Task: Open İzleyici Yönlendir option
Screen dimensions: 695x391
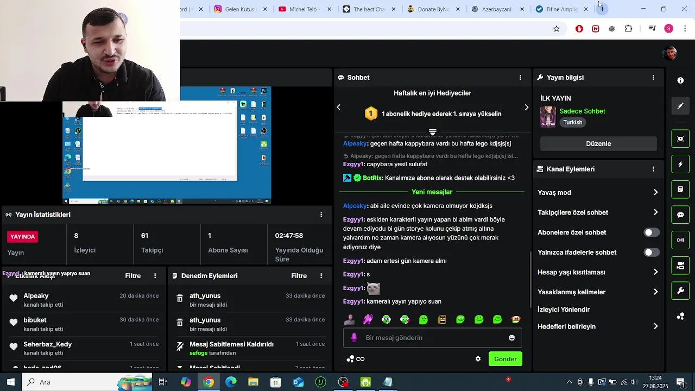Action: point(563,310)
